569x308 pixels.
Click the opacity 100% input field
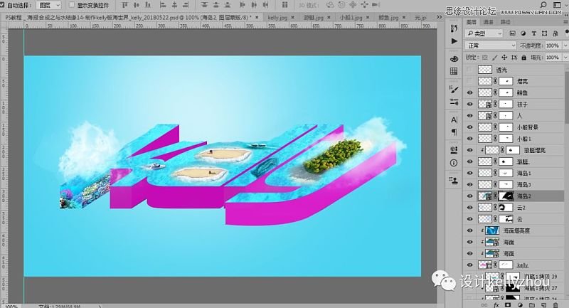[553, 46]
